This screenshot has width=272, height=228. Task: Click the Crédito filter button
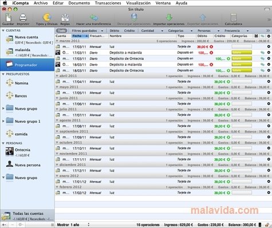(129, 31)
